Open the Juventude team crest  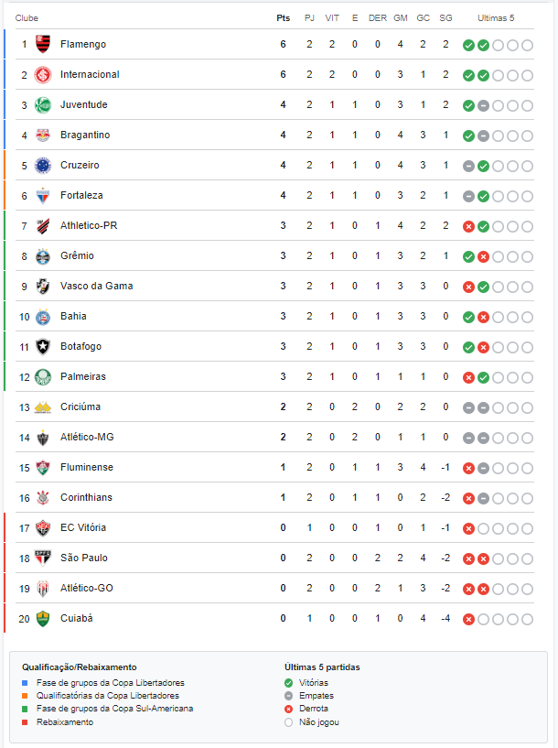point(43,105)
